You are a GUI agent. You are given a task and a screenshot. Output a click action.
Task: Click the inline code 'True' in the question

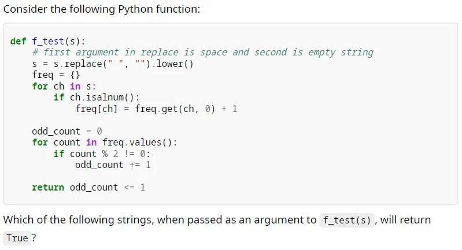pos(17,238)
